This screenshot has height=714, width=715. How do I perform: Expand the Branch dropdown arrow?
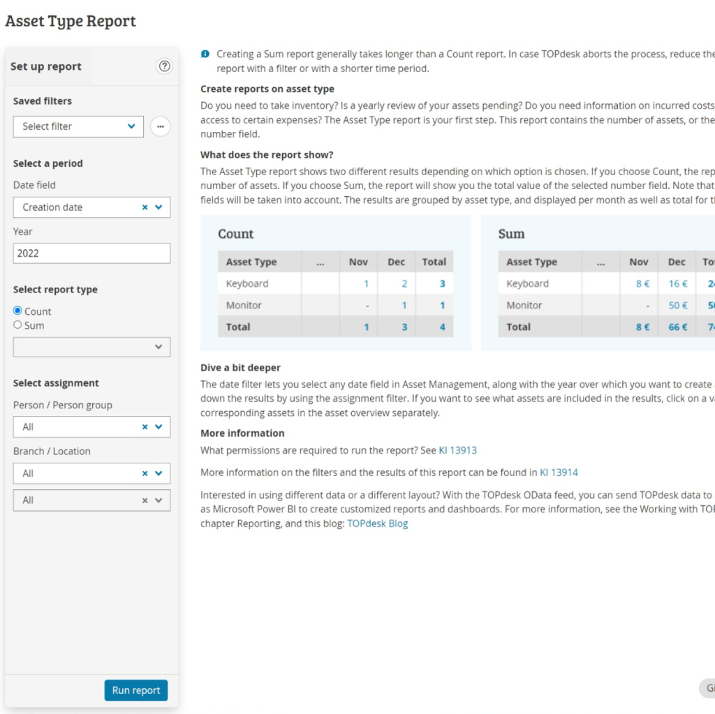pos(159,473)
